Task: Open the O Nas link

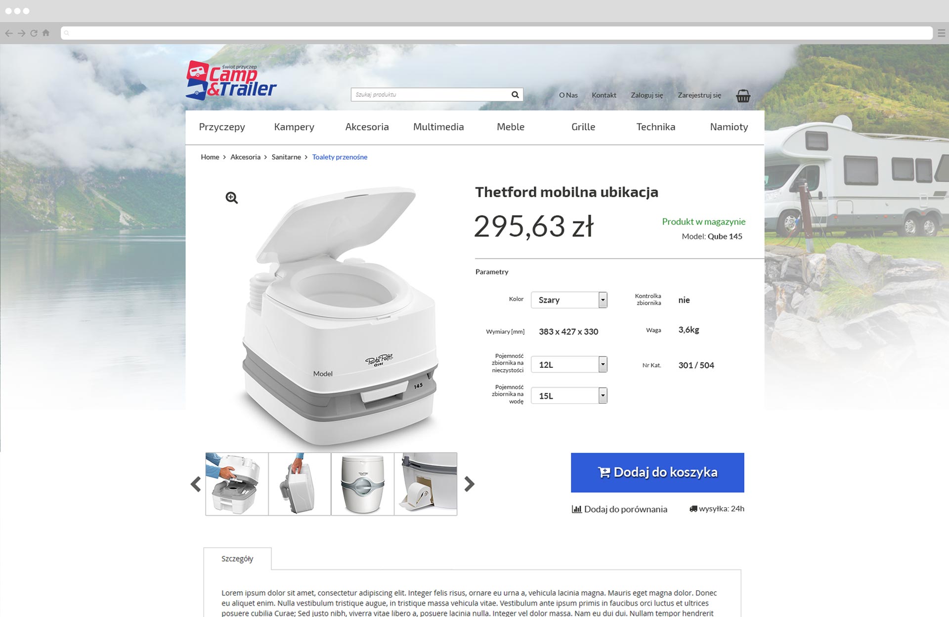Action: click(x=568, y=95)
